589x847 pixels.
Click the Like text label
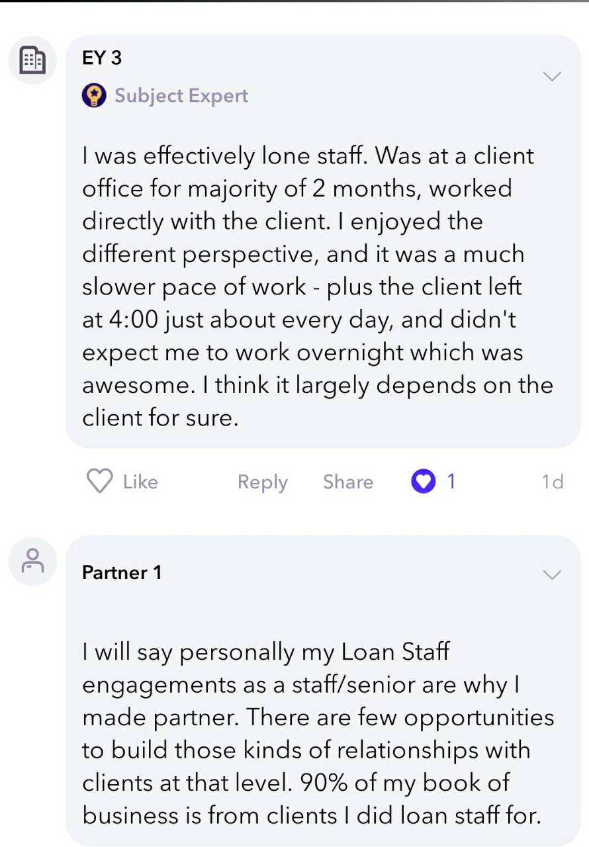(x=140, y=482)
